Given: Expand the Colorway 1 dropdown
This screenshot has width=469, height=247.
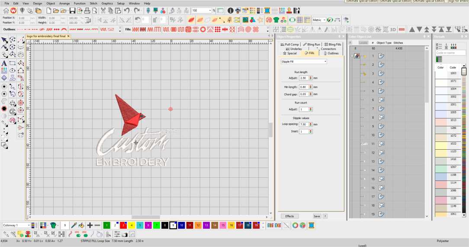Looking at the screenshot, I should tap(29, 225).
